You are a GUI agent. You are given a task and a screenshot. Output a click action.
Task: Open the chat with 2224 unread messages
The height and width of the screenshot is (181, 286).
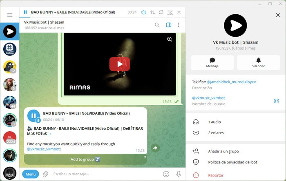(x=10, y=138)
